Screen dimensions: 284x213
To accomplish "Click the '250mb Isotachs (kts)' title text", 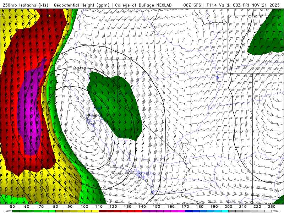I will click(x=26, y=5).
